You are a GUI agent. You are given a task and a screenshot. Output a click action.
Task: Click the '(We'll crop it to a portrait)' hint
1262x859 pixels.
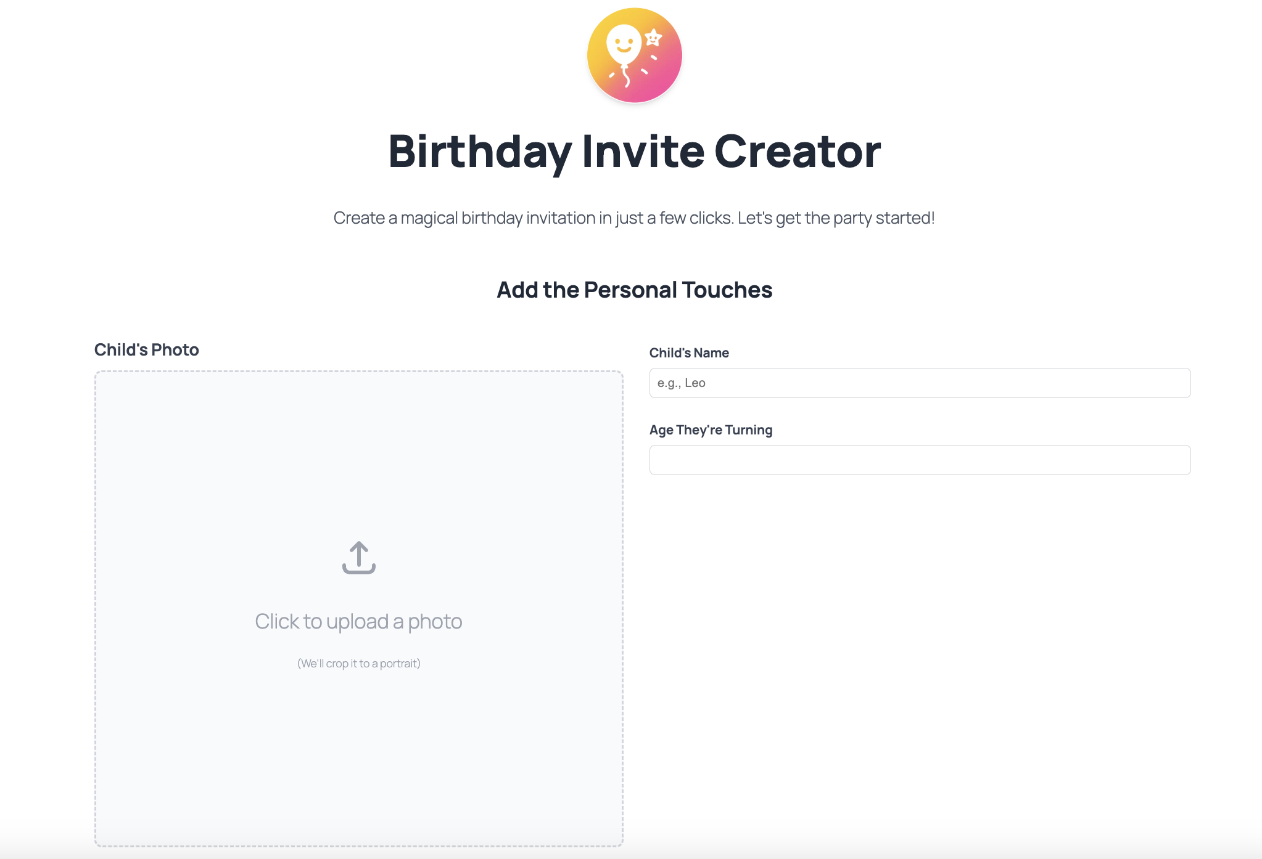358,663
